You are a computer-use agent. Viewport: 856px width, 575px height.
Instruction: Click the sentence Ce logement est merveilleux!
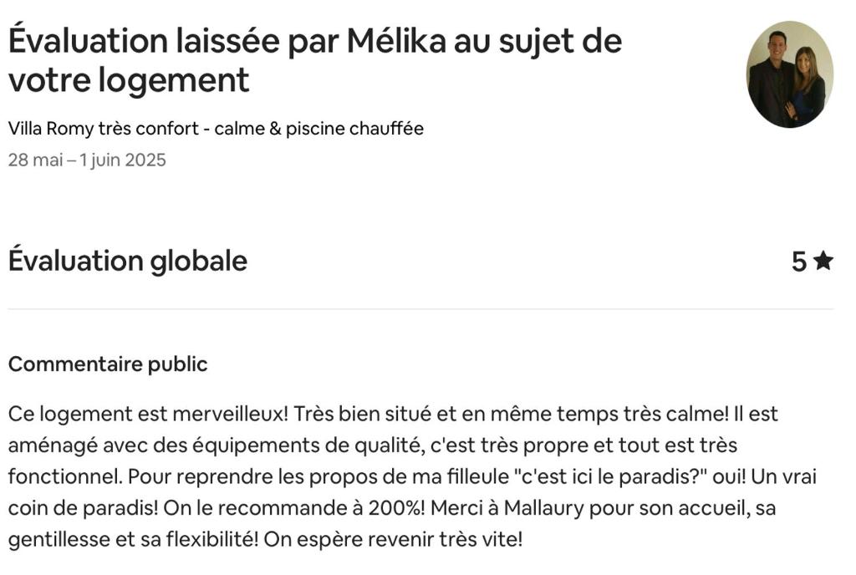click(148, 414)
